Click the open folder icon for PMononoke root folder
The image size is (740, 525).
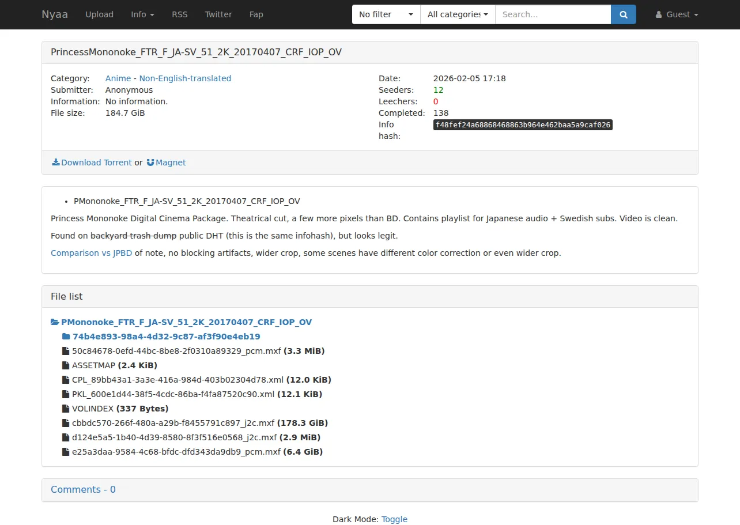[55, 322]
